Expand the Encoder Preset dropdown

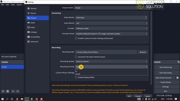click(111, 34)
